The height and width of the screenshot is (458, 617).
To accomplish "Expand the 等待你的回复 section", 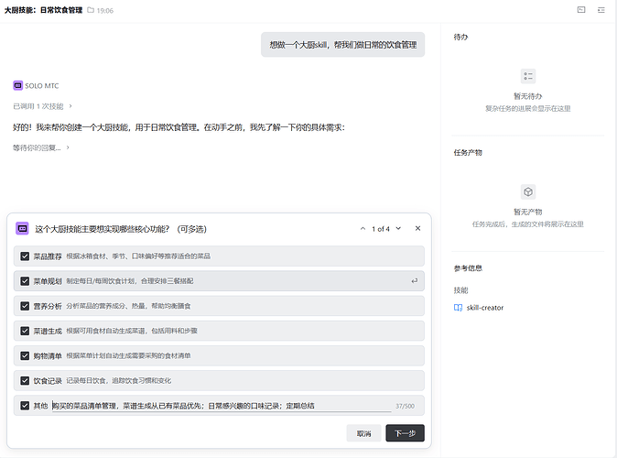I will (x=41, y=147).
